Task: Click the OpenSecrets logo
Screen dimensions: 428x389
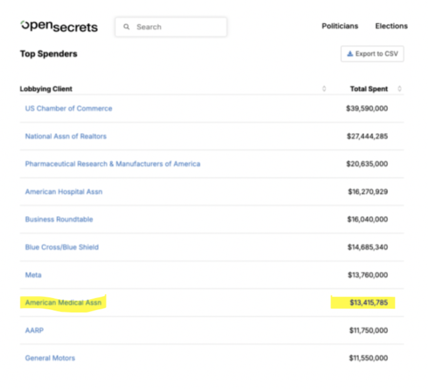Action: (x=59, y=26)
